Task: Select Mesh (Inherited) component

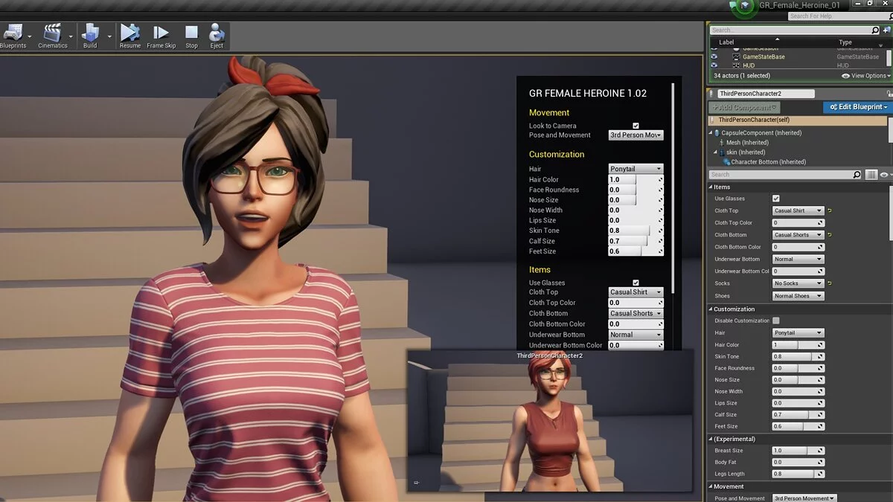Action: pos(747,143)
